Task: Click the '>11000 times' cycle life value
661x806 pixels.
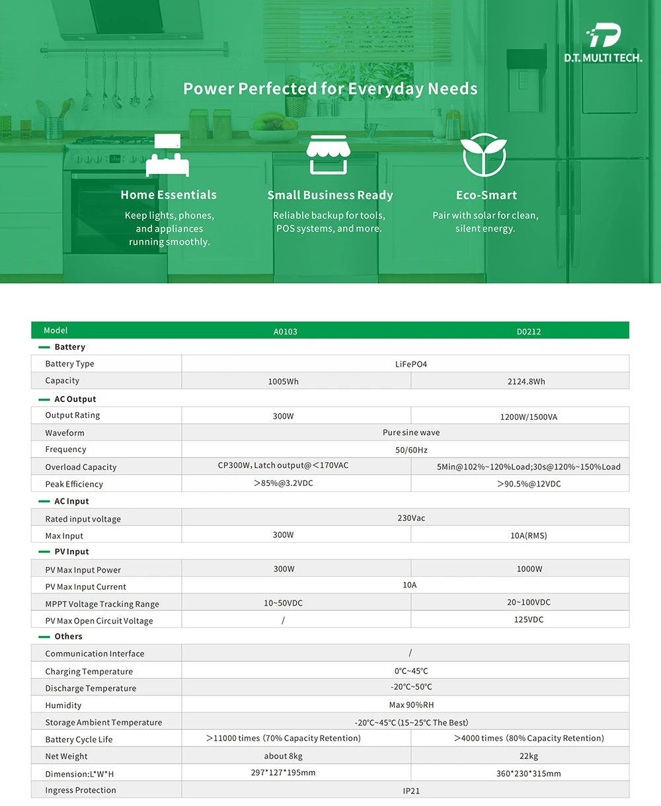Action: click(283, 739)
